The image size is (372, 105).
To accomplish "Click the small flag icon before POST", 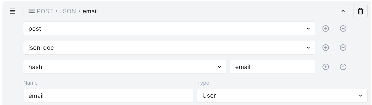I will (x=32, y=11).
